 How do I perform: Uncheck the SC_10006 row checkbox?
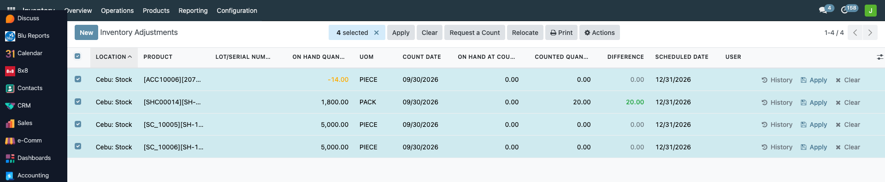point(78,146)
